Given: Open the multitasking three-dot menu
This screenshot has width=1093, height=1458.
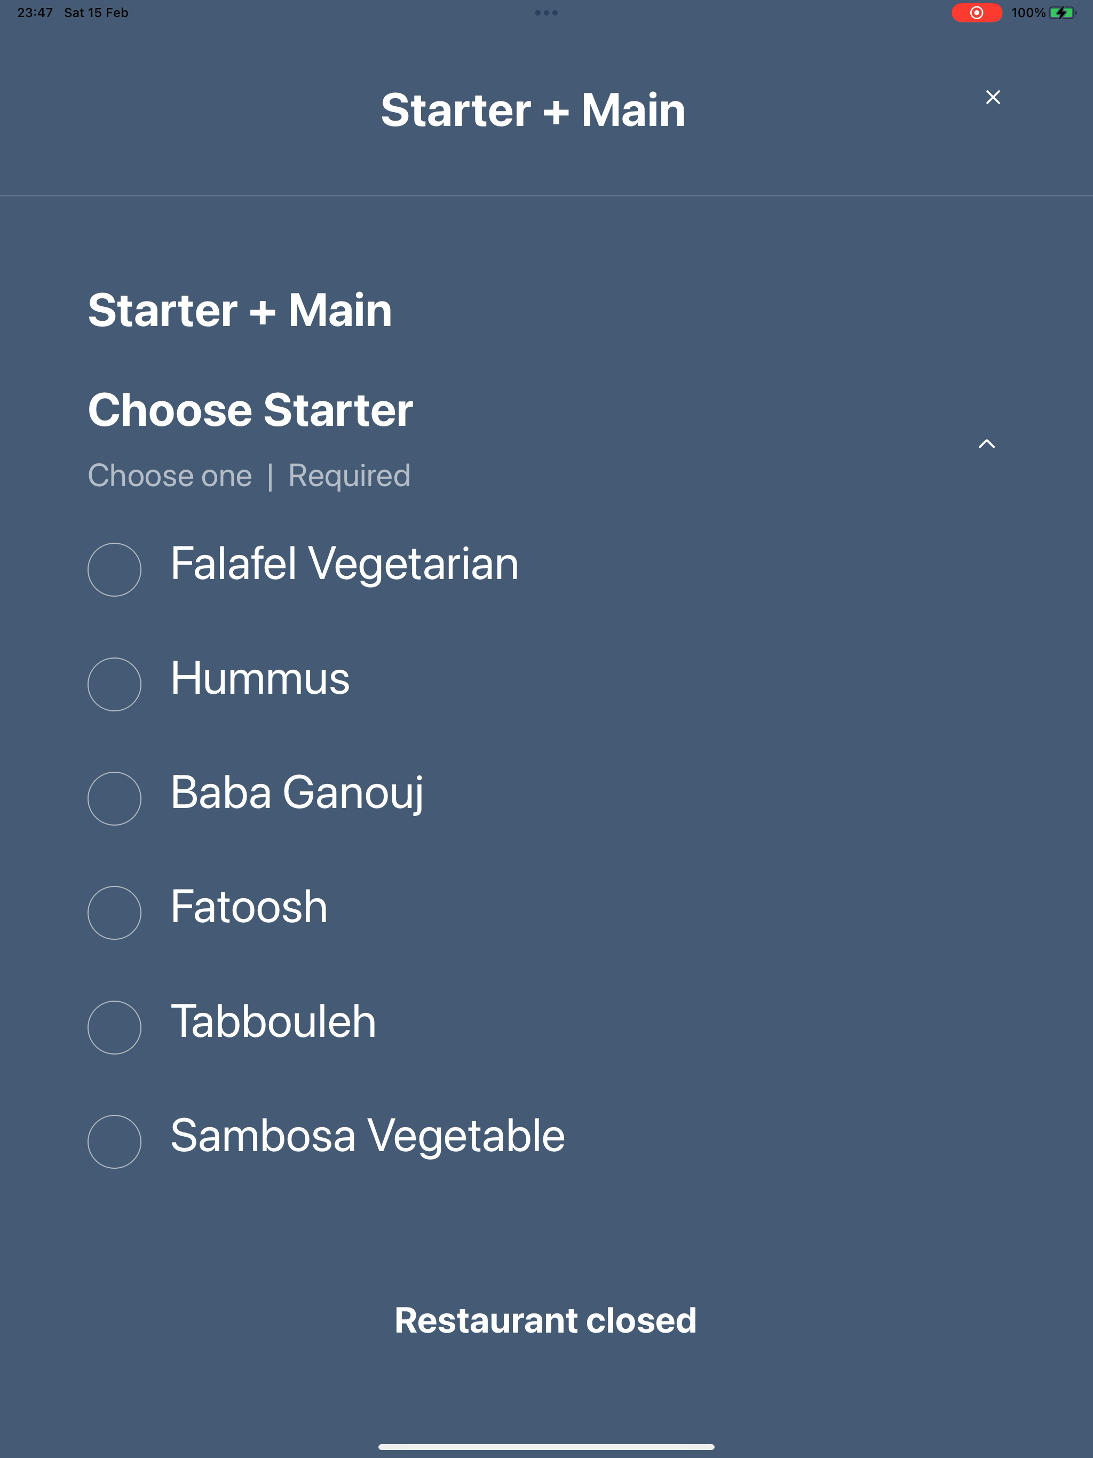Looking at the screenshot, I should point(546,12).
